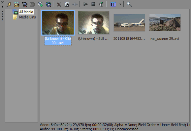Viewport: 191px width, 131px height.
Task: Click the dotted docking grip handle
Action: point(2,16)
